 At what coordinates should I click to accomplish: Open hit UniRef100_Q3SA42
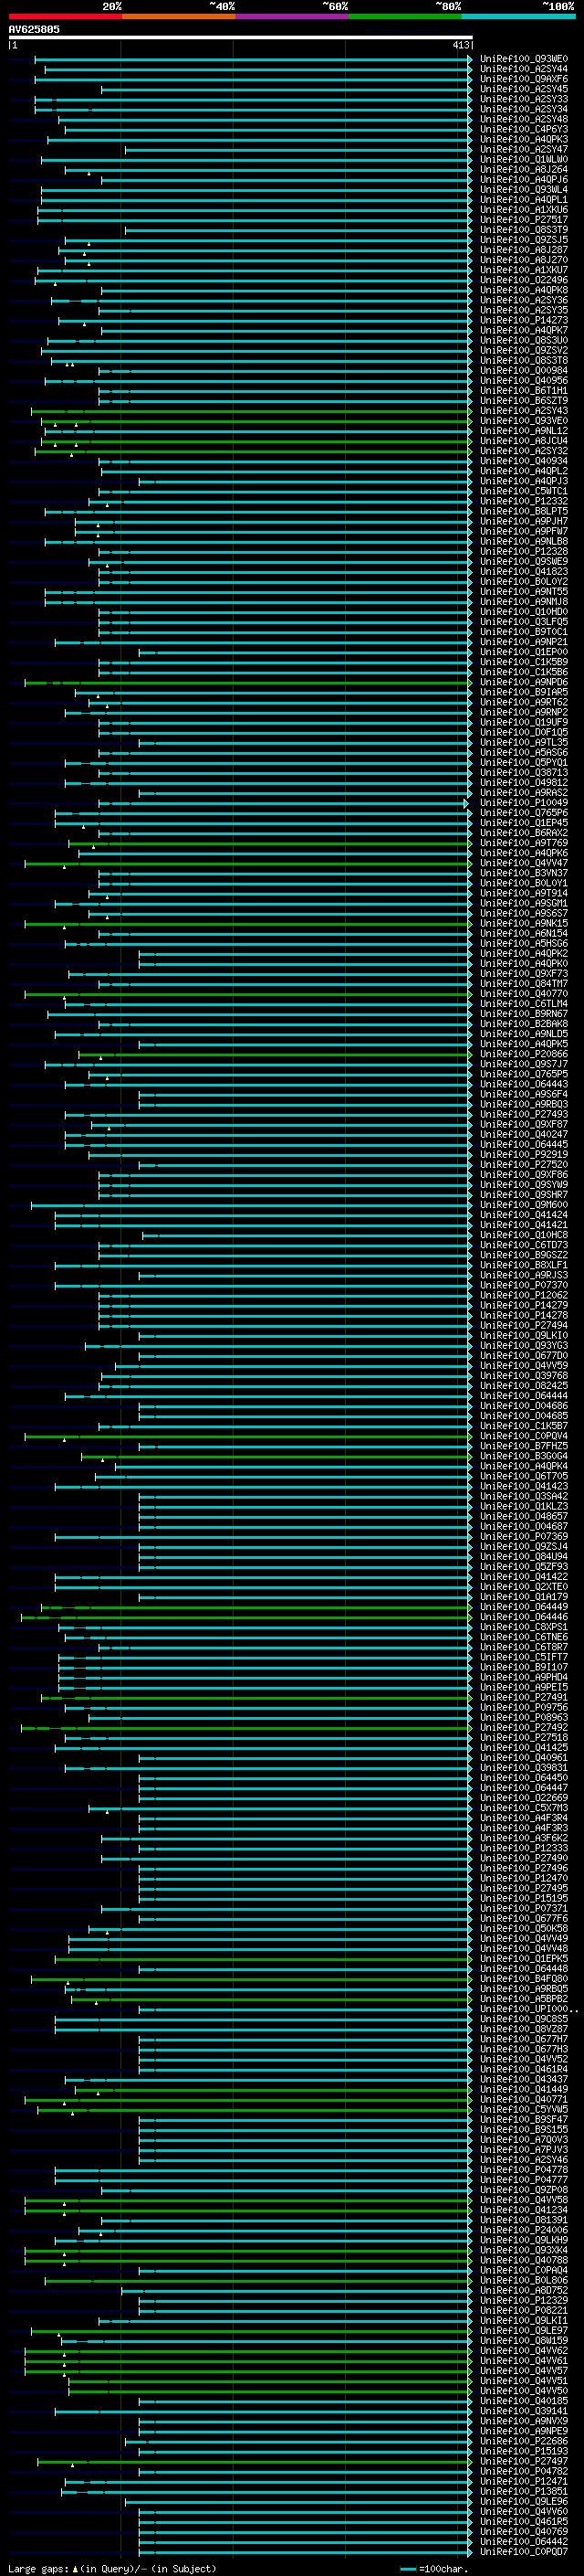click(x=524, y=1496)
